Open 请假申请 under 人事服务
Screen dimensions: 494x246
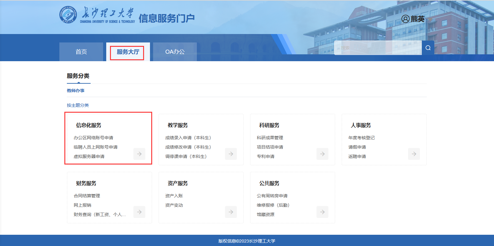pyautogui.click(x=357, y=147)
